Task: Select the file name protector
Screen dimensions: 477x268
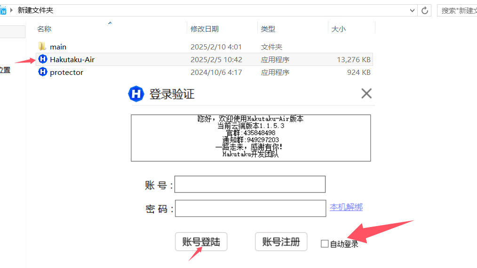Action: (67, 72)
